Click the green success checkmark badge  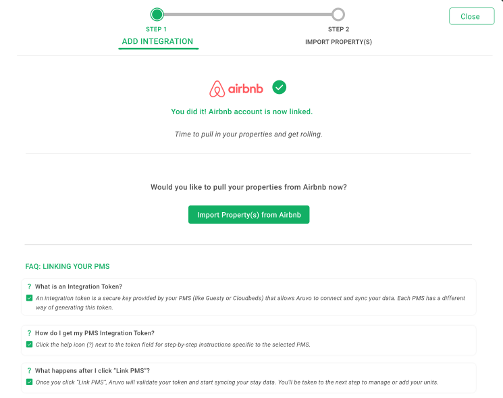279,87
